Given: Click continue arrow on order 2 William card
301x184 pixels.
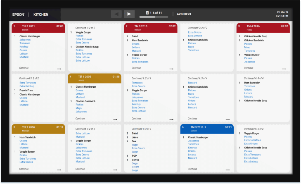Looking at the screenshot, I should pyautogui.click(x=171, y=69).
